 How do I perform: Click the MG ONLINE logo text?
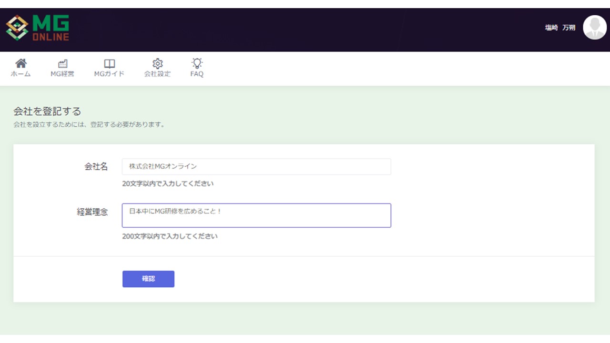tap(51, 28)
